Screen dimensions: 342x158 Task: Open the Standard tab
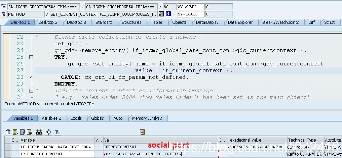point(104,22)
